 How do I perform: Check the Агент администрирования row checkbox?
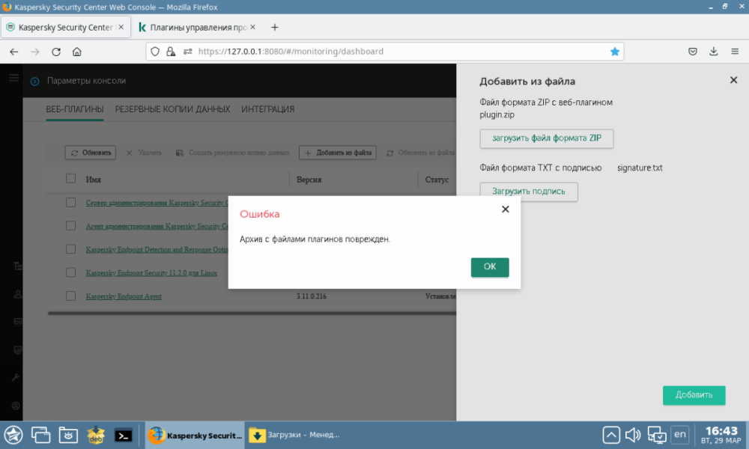pyautogui.click(x=70, y=226)
